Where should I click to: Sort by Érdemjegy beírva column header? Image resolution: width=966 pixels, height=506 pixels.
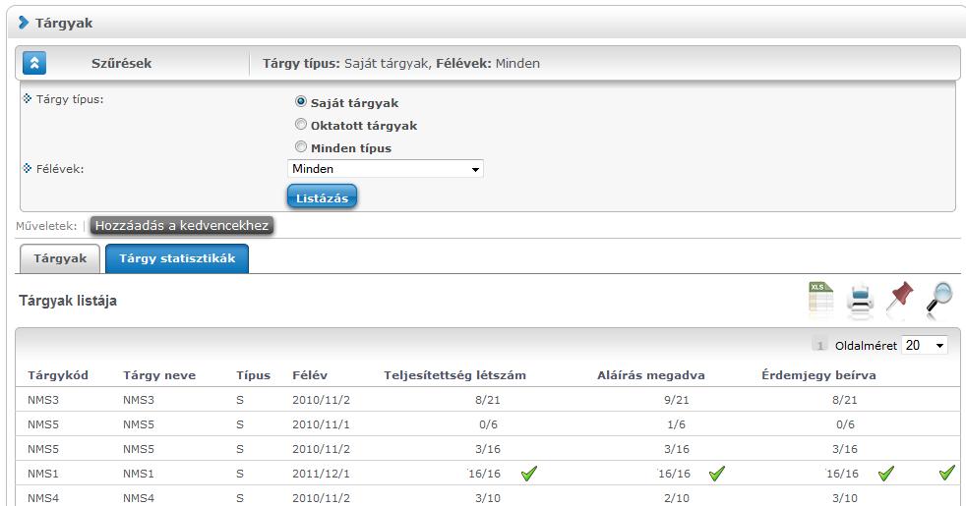tap(818, 375)
